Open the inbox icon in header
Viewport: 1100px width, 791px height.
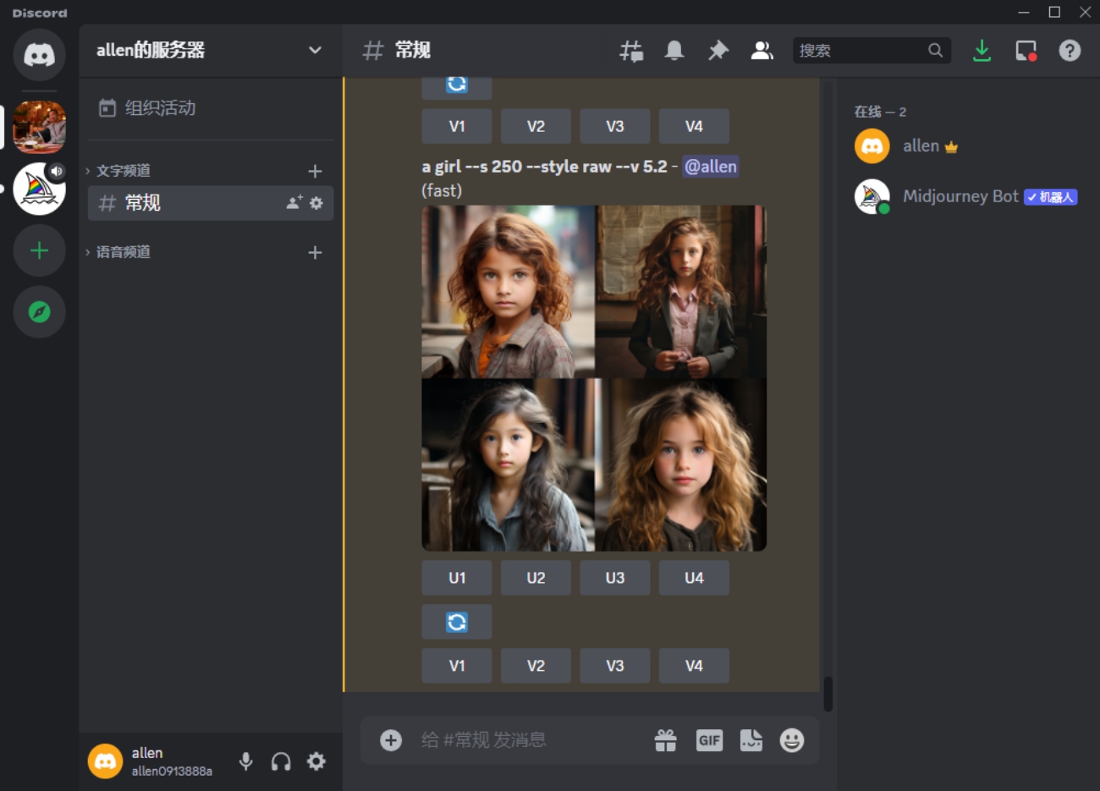[x=1026, y=51]
